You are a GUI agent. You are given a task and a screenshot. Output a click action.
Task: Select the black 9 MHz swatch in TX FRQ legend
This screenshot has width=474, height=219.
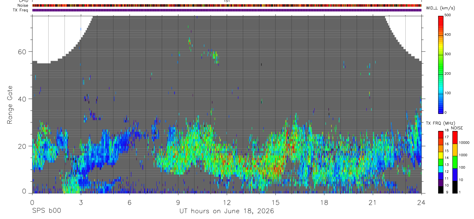coord(441,190)
